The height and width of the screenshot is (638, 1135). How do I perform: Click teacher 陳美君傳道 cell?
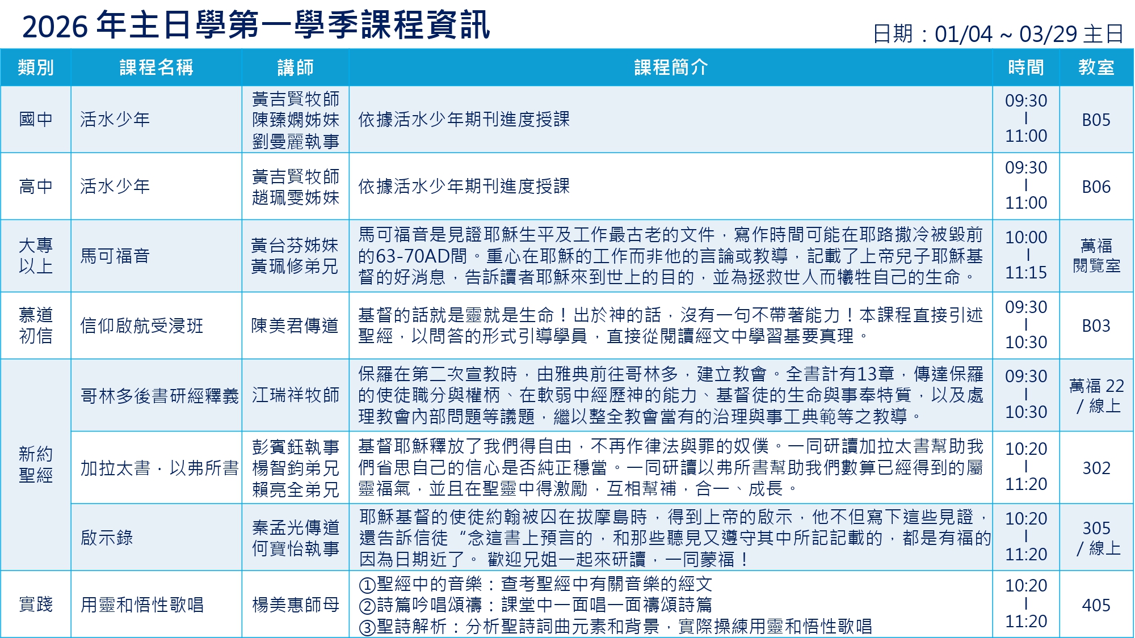coord(295,326)
